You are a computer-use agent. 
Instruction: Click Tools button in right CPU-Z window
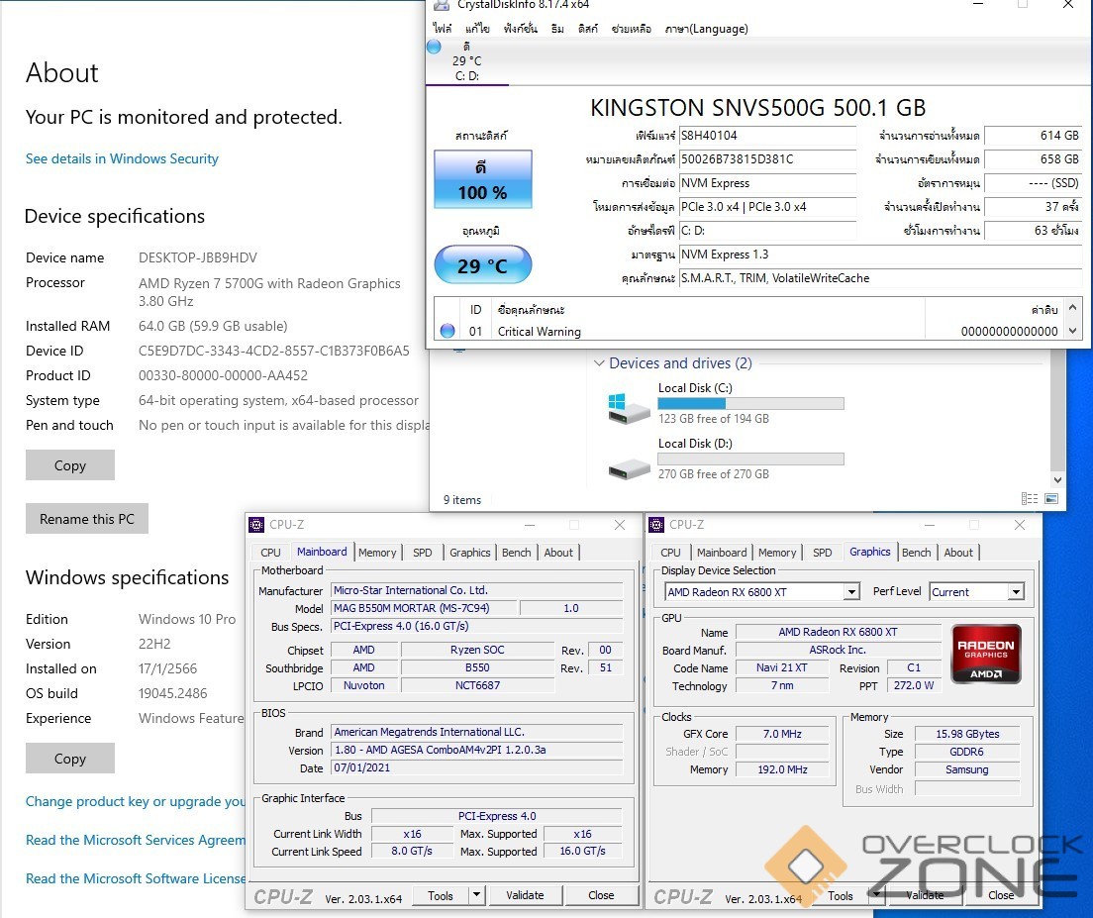(841, 895)
